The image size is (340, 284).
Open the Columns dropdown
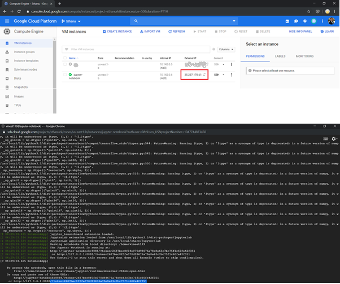(x=226, y=50)
